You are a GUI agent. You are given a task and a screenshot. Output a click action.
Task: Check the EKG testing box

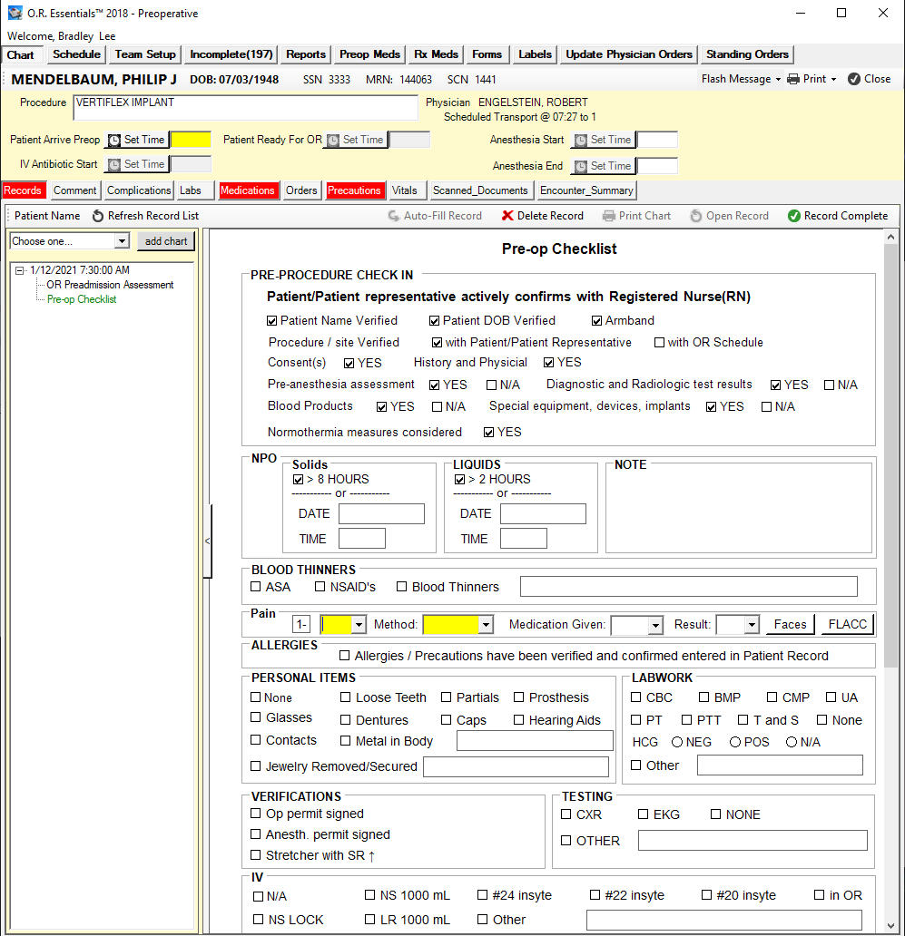(x=644, y=814)
